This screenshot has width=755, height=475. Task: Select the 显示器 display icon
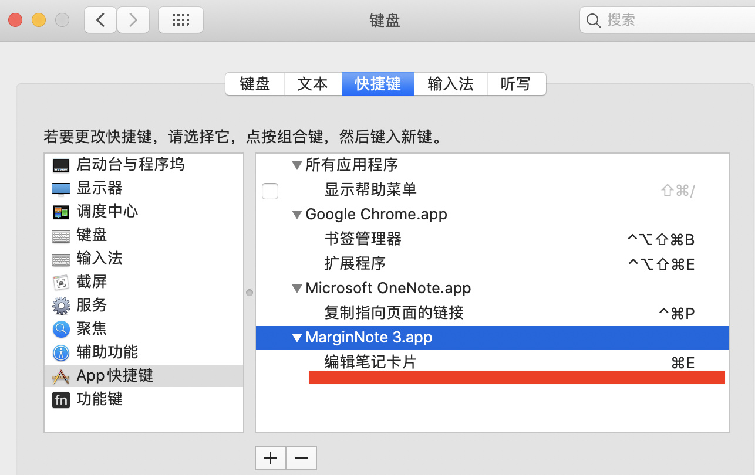pos(61,188)
